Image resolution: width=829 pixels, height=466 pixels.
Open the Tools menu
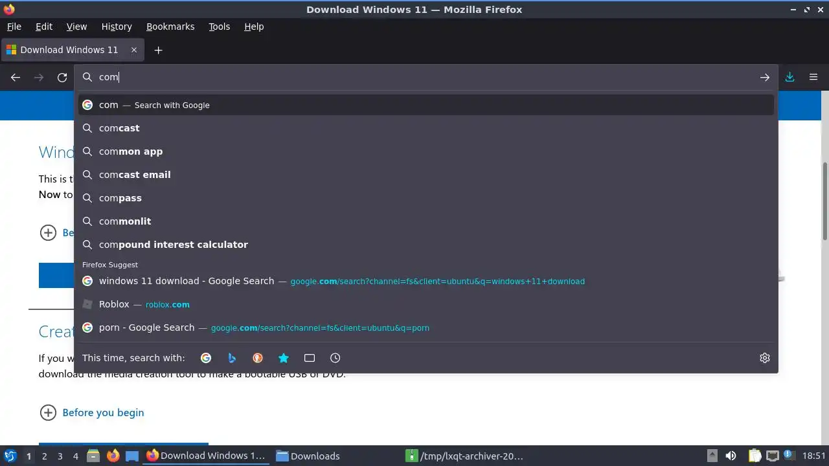(x=219, y=27)
